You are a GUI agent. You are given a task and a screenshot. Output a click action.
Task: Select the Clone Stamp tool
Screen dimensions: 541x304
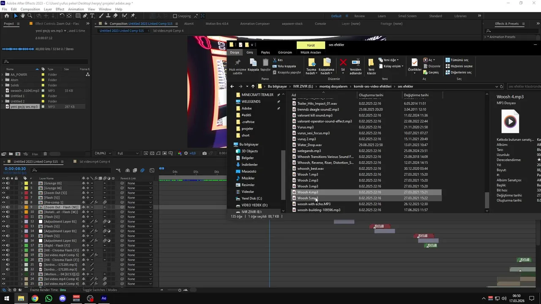pyautogui.click(x=109, y=16)
